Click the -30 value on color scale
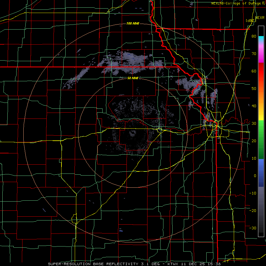The width and height of the screenshot is (266, 266). (x=253, y=228)
